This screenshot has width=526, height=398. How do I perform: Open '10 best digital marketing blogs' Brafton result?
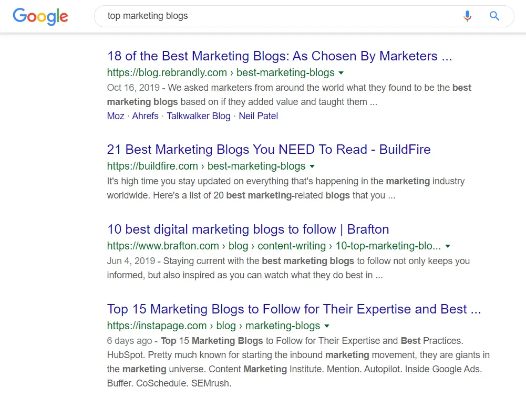(248, 229)
